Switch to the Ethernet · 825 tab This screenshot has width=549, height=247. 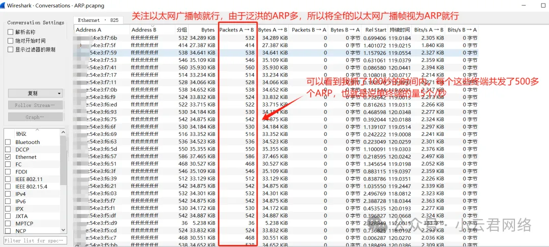click(98, 20)
